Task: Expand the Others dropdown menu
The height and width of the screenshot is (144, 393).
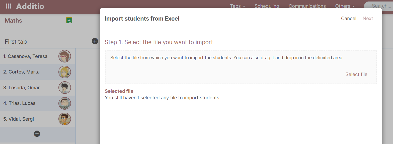Action: point(345,6)
